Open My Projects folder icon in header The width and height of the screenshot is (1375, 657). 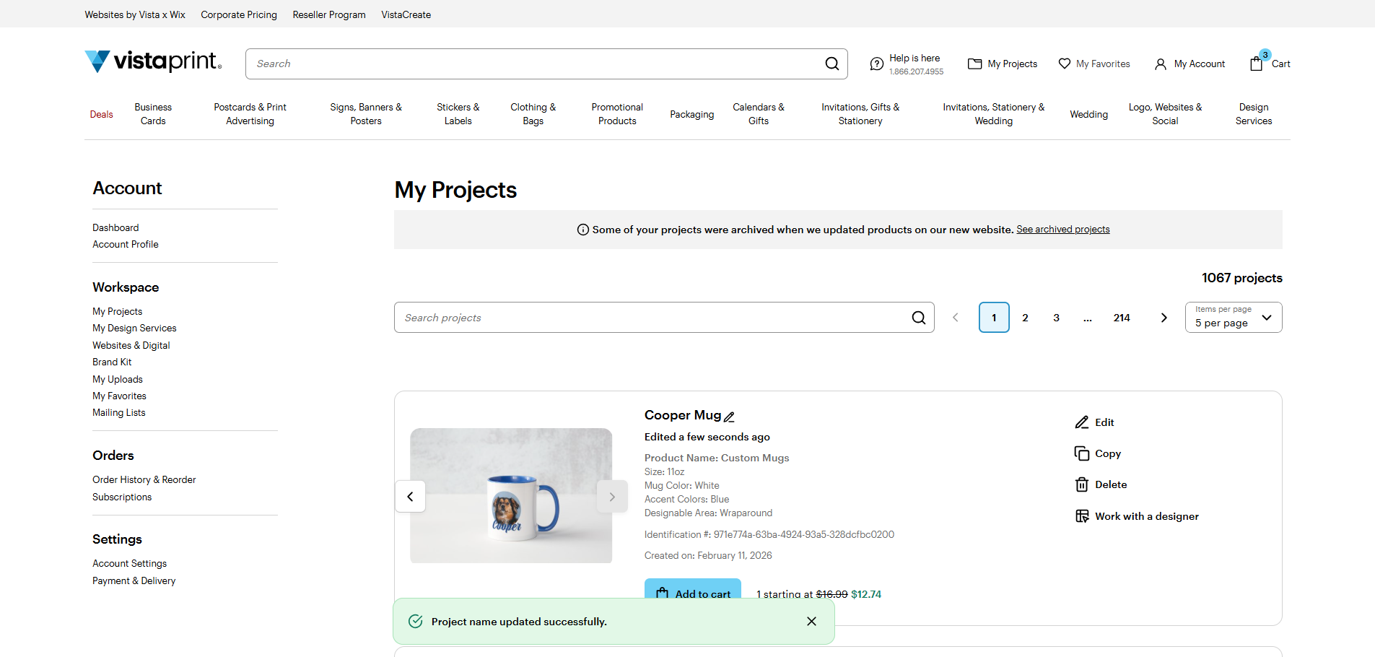pos(974,64)
